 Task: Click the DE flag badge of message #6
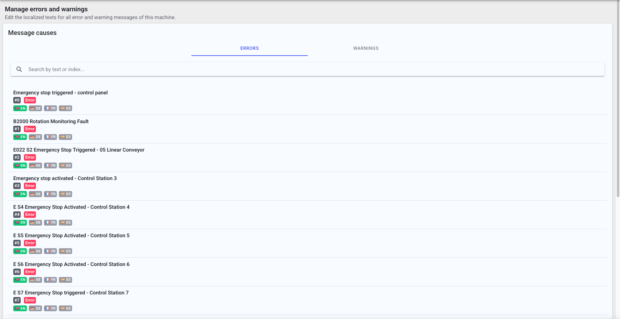coord(35,280)
